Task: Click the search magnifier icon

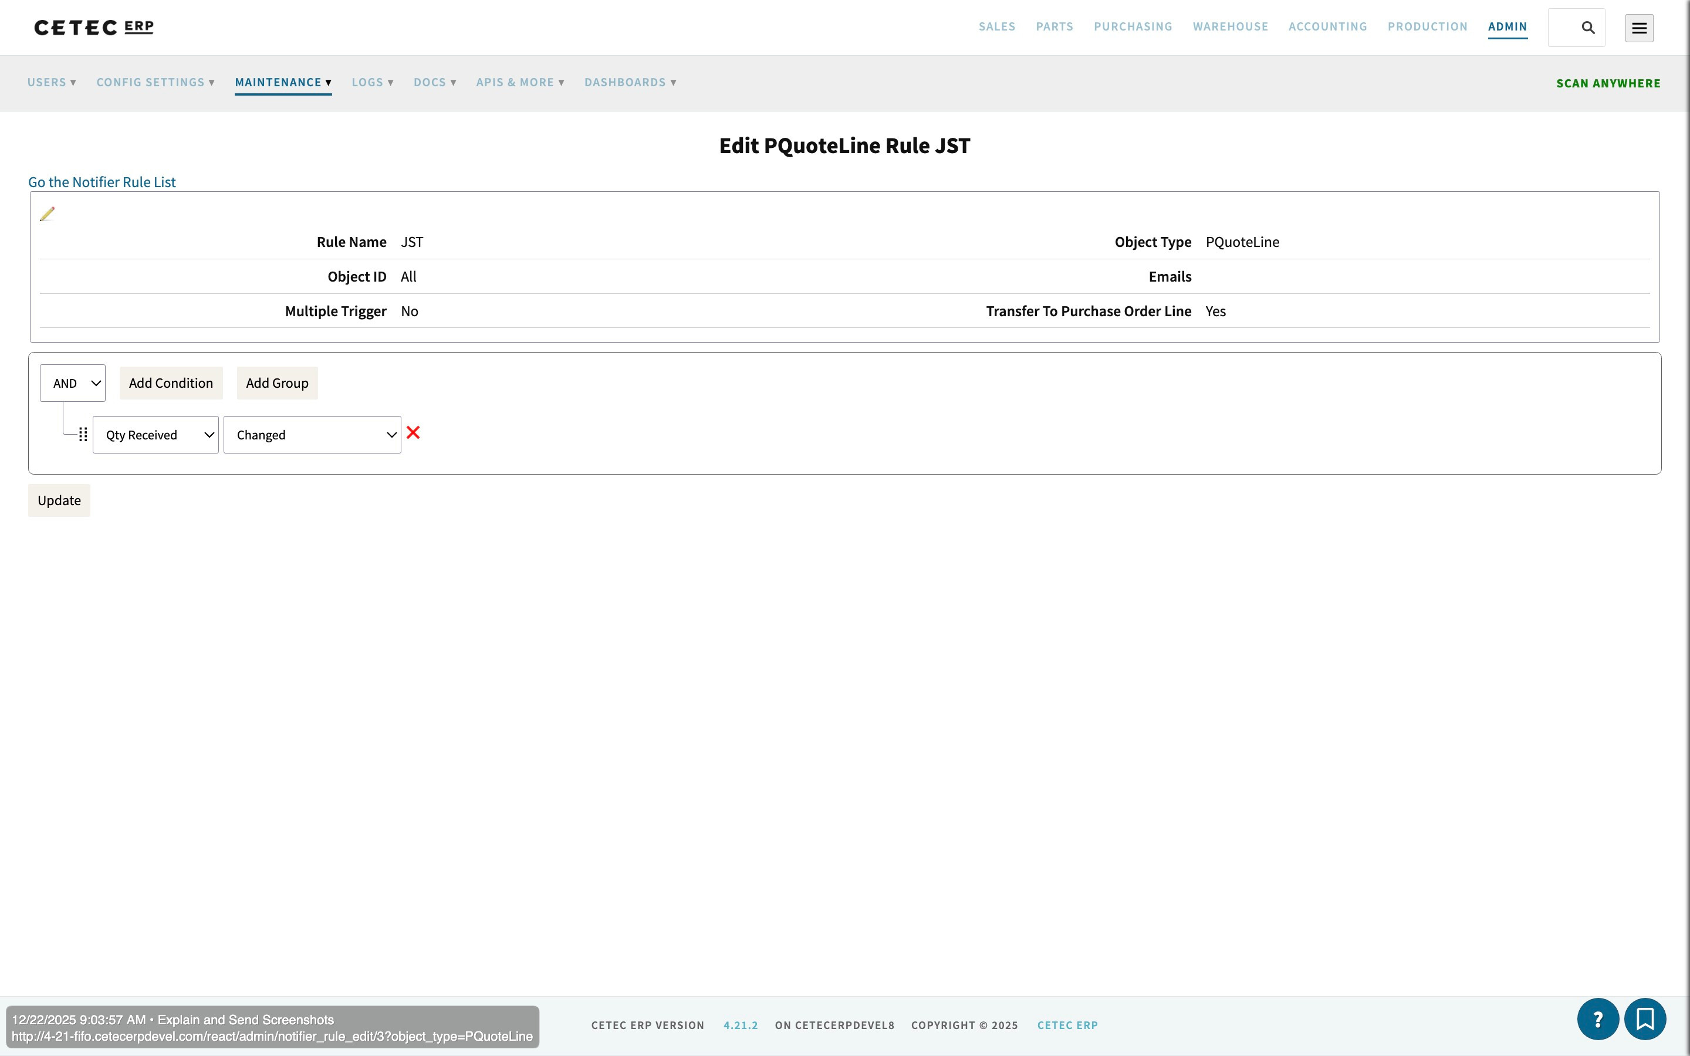Action: tap(1587, 28)
